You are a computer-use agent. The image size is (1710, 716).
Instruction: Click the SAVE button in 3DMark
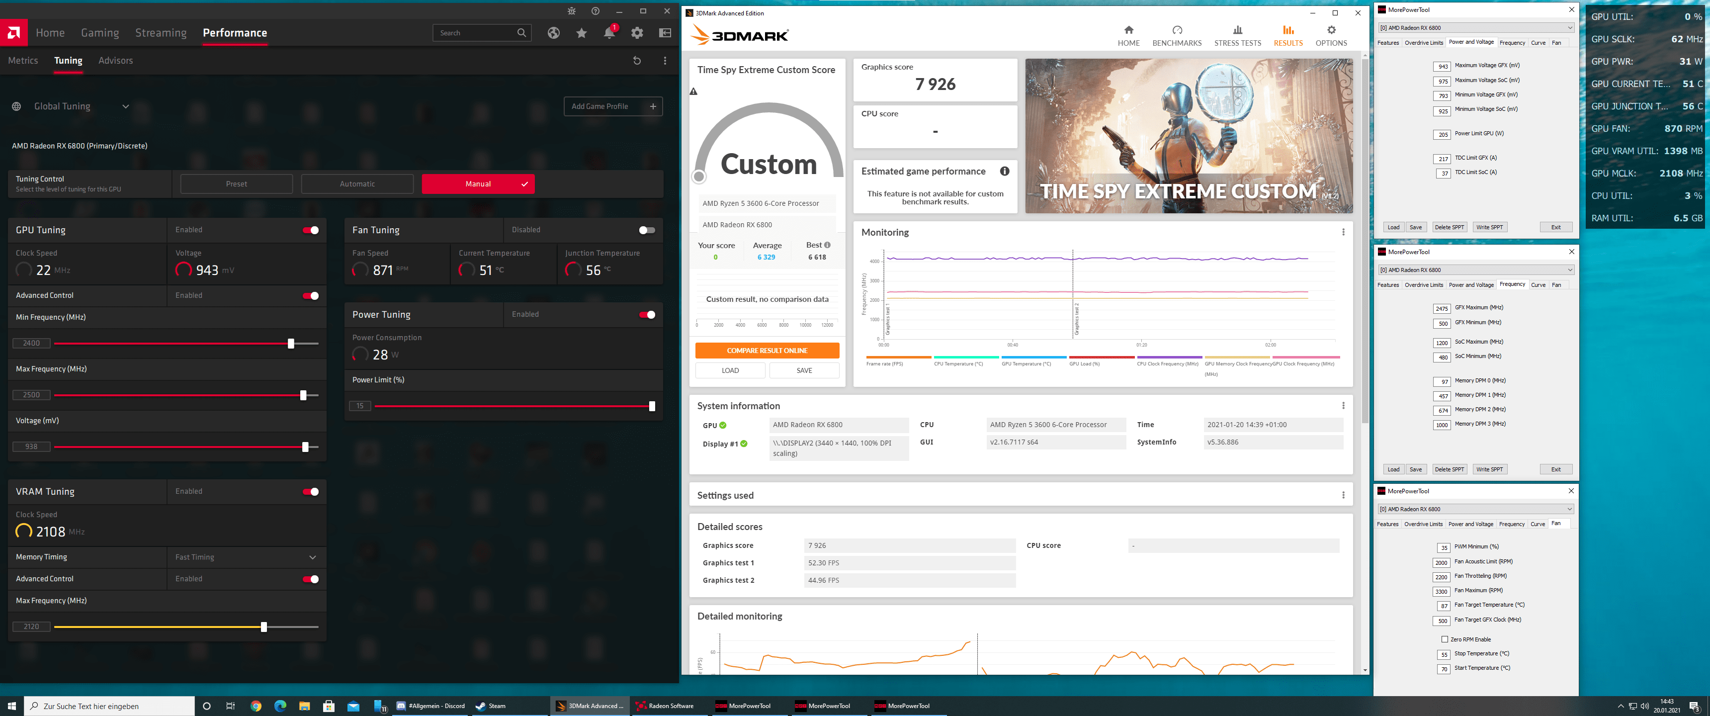[x=804, y=370]
